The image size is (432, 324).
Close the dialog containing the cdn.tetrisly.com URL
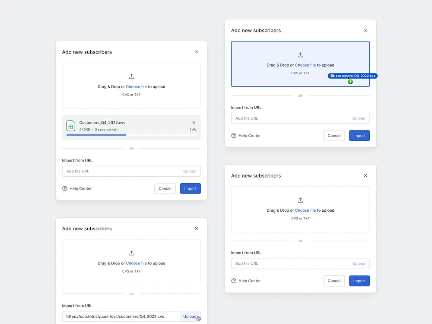click(197, 229)
